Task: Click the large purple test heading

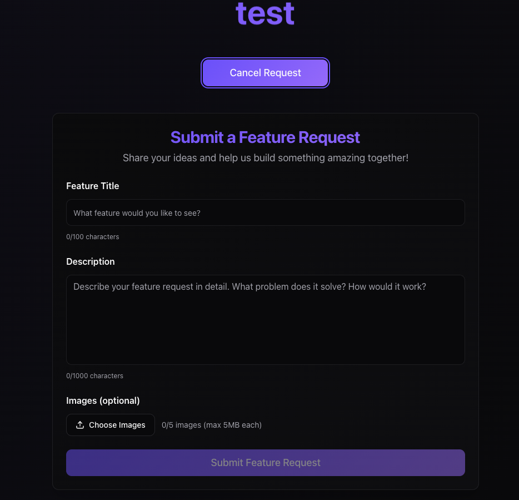Action: pos(265,14)
